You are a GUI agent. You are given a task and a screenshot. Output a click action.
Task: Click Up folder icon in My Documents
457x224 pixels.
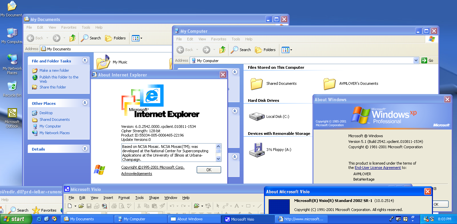click(73, 38)
